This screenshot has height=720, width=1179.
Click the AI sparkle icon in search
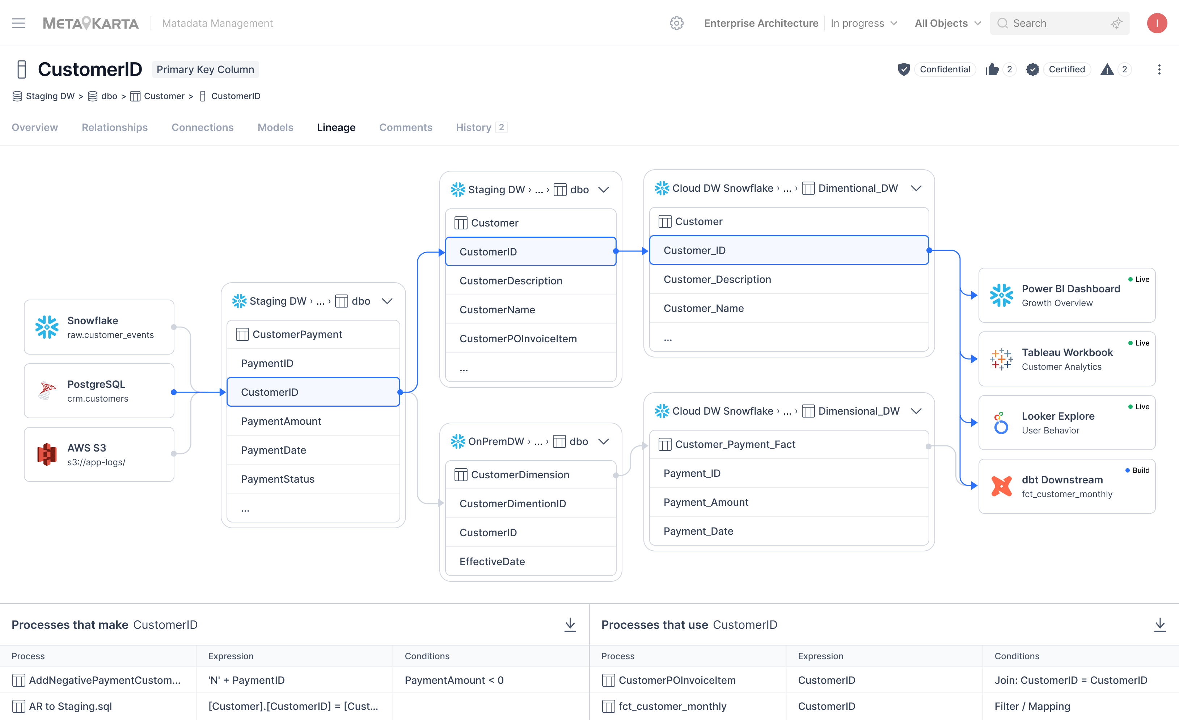(x=1116, y=23)
